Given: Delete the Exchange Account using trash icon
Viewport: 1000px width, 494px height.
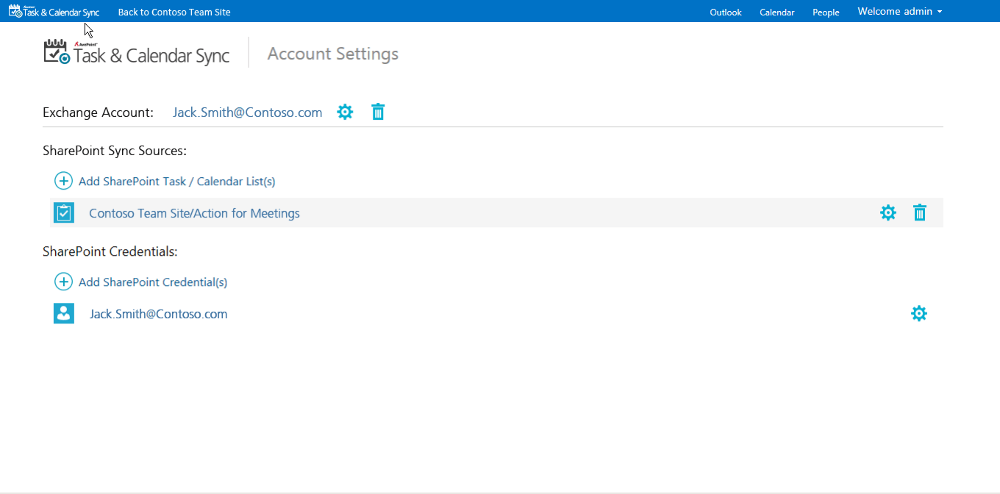Looking at the screenshot, I should 378,112.
